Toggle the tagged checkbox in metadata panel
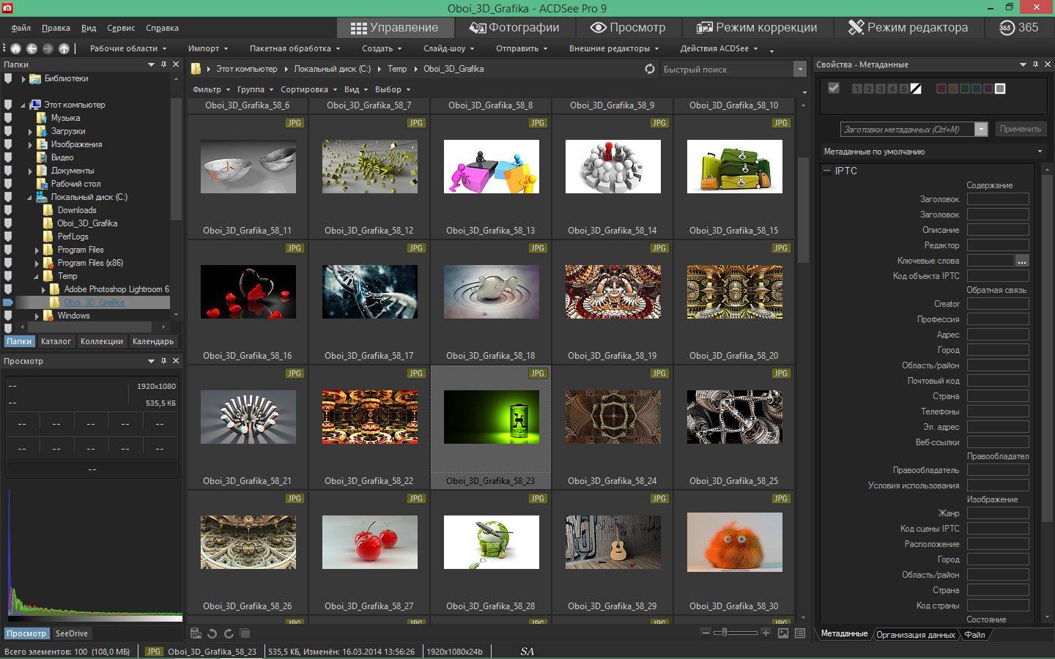The height and width of the screenshot is (659, 1055). (x=834, y=89)
